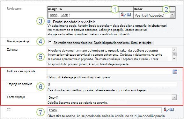Screen dimensions: 184x119
Task: Click the Zahteva scrollbar thumb
Action: [x=174, y=54]
